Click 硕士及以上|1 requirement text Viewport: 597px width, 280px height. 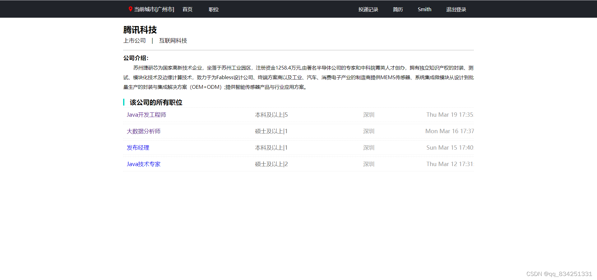point(271,131)
